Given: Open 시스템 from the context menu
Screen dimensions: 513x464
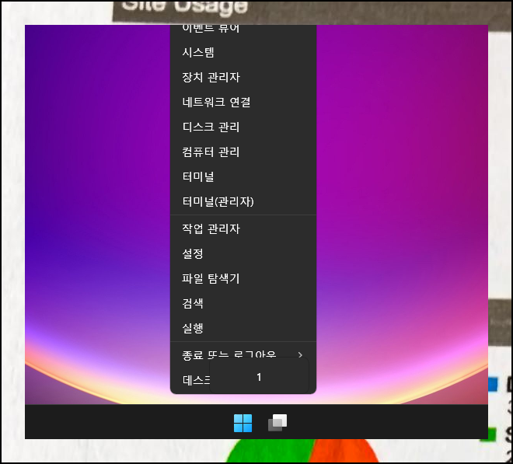Looking at the screenshot, I should [243, 52].
